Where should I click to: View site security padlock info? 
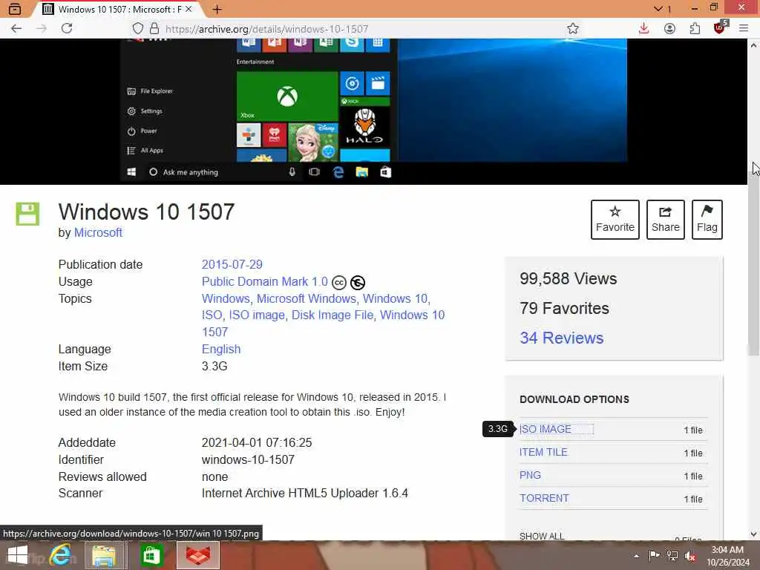coord(154,29)
